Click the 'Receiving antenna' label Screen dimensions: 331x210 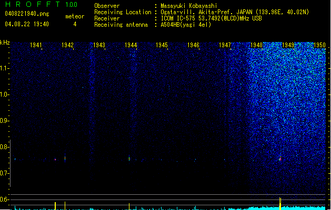[121, 25]
